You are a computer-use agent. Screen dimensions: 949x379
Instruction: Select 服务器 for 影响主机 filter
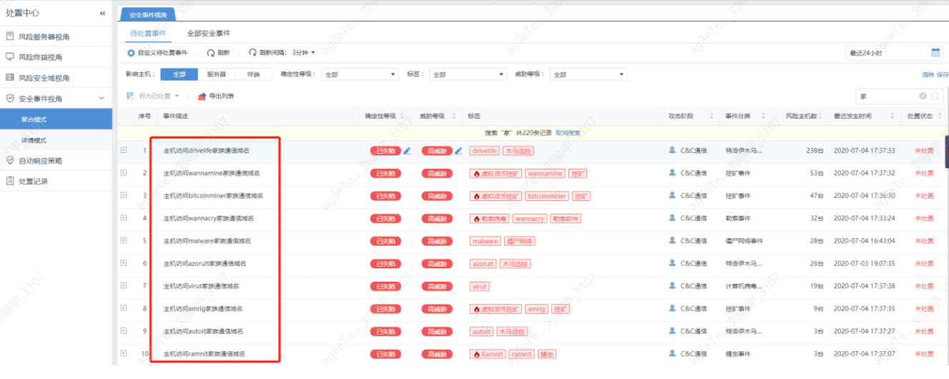(217, 74)
